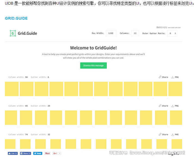Screen dimensions: 196x158
Task: Click first yellow column in 96 width grid
Action: [12, 89]
